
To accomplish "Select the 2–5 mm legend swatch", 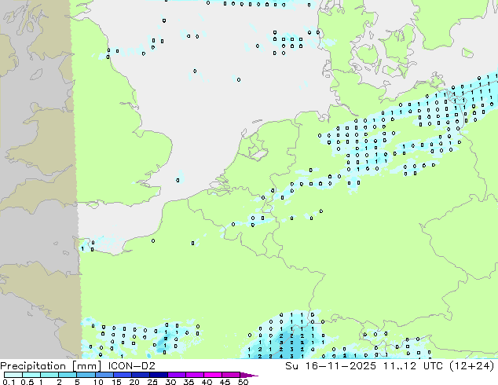I will pyautogui.click(x=68, y=375).
